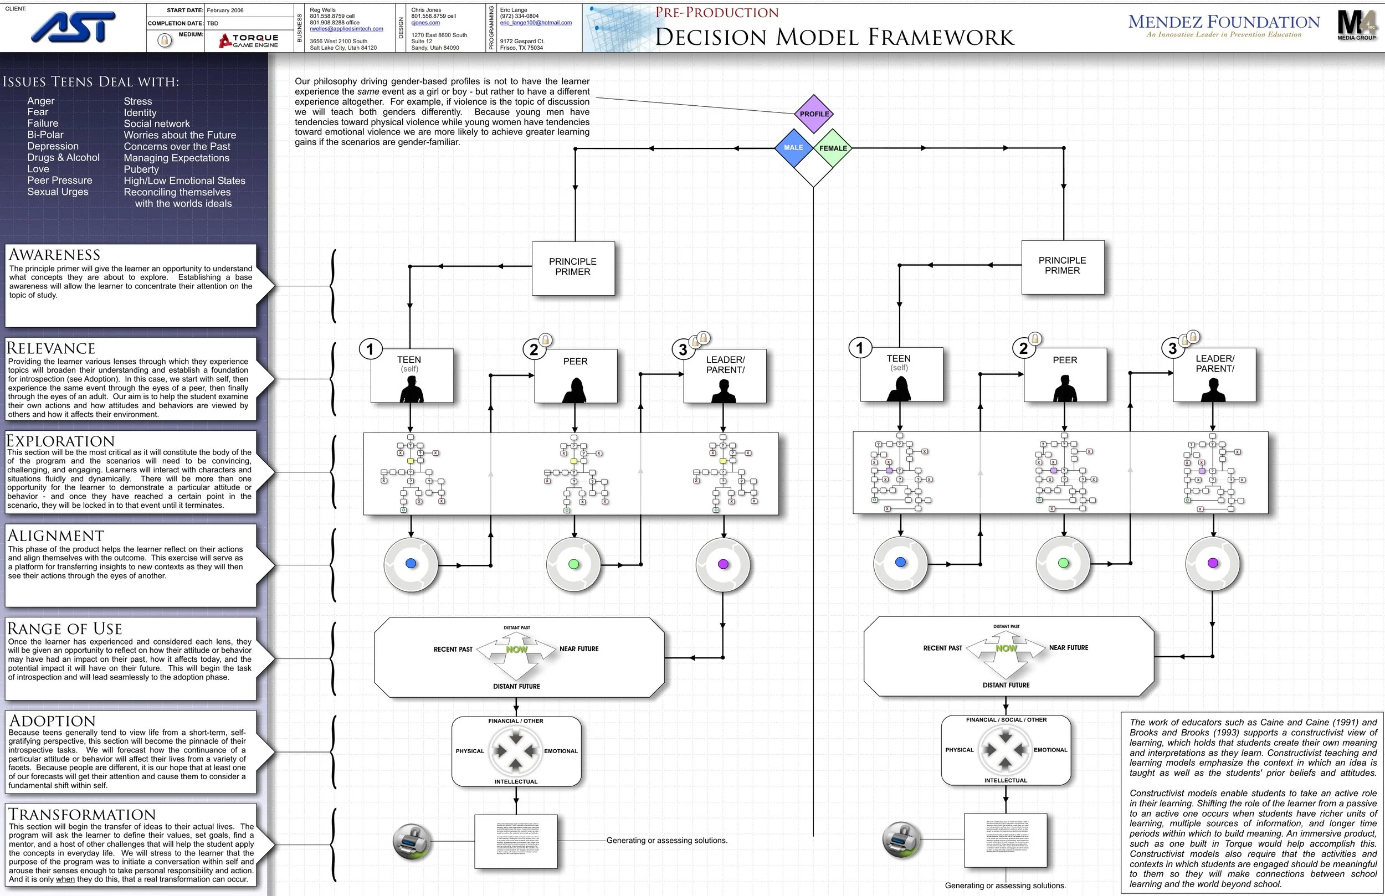Select the green FEMALE diamond
Screen dimensions: 1385x896
coord(833,148)
